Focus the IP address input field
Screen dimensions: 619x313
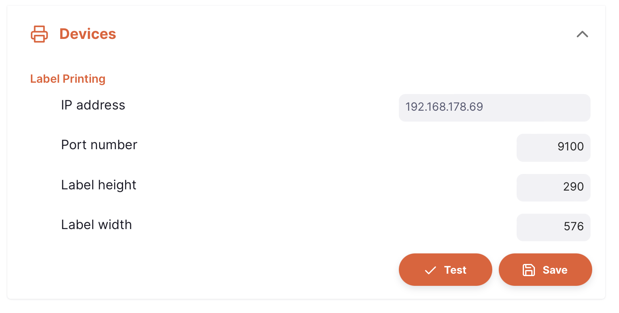[x=494, y=108]
